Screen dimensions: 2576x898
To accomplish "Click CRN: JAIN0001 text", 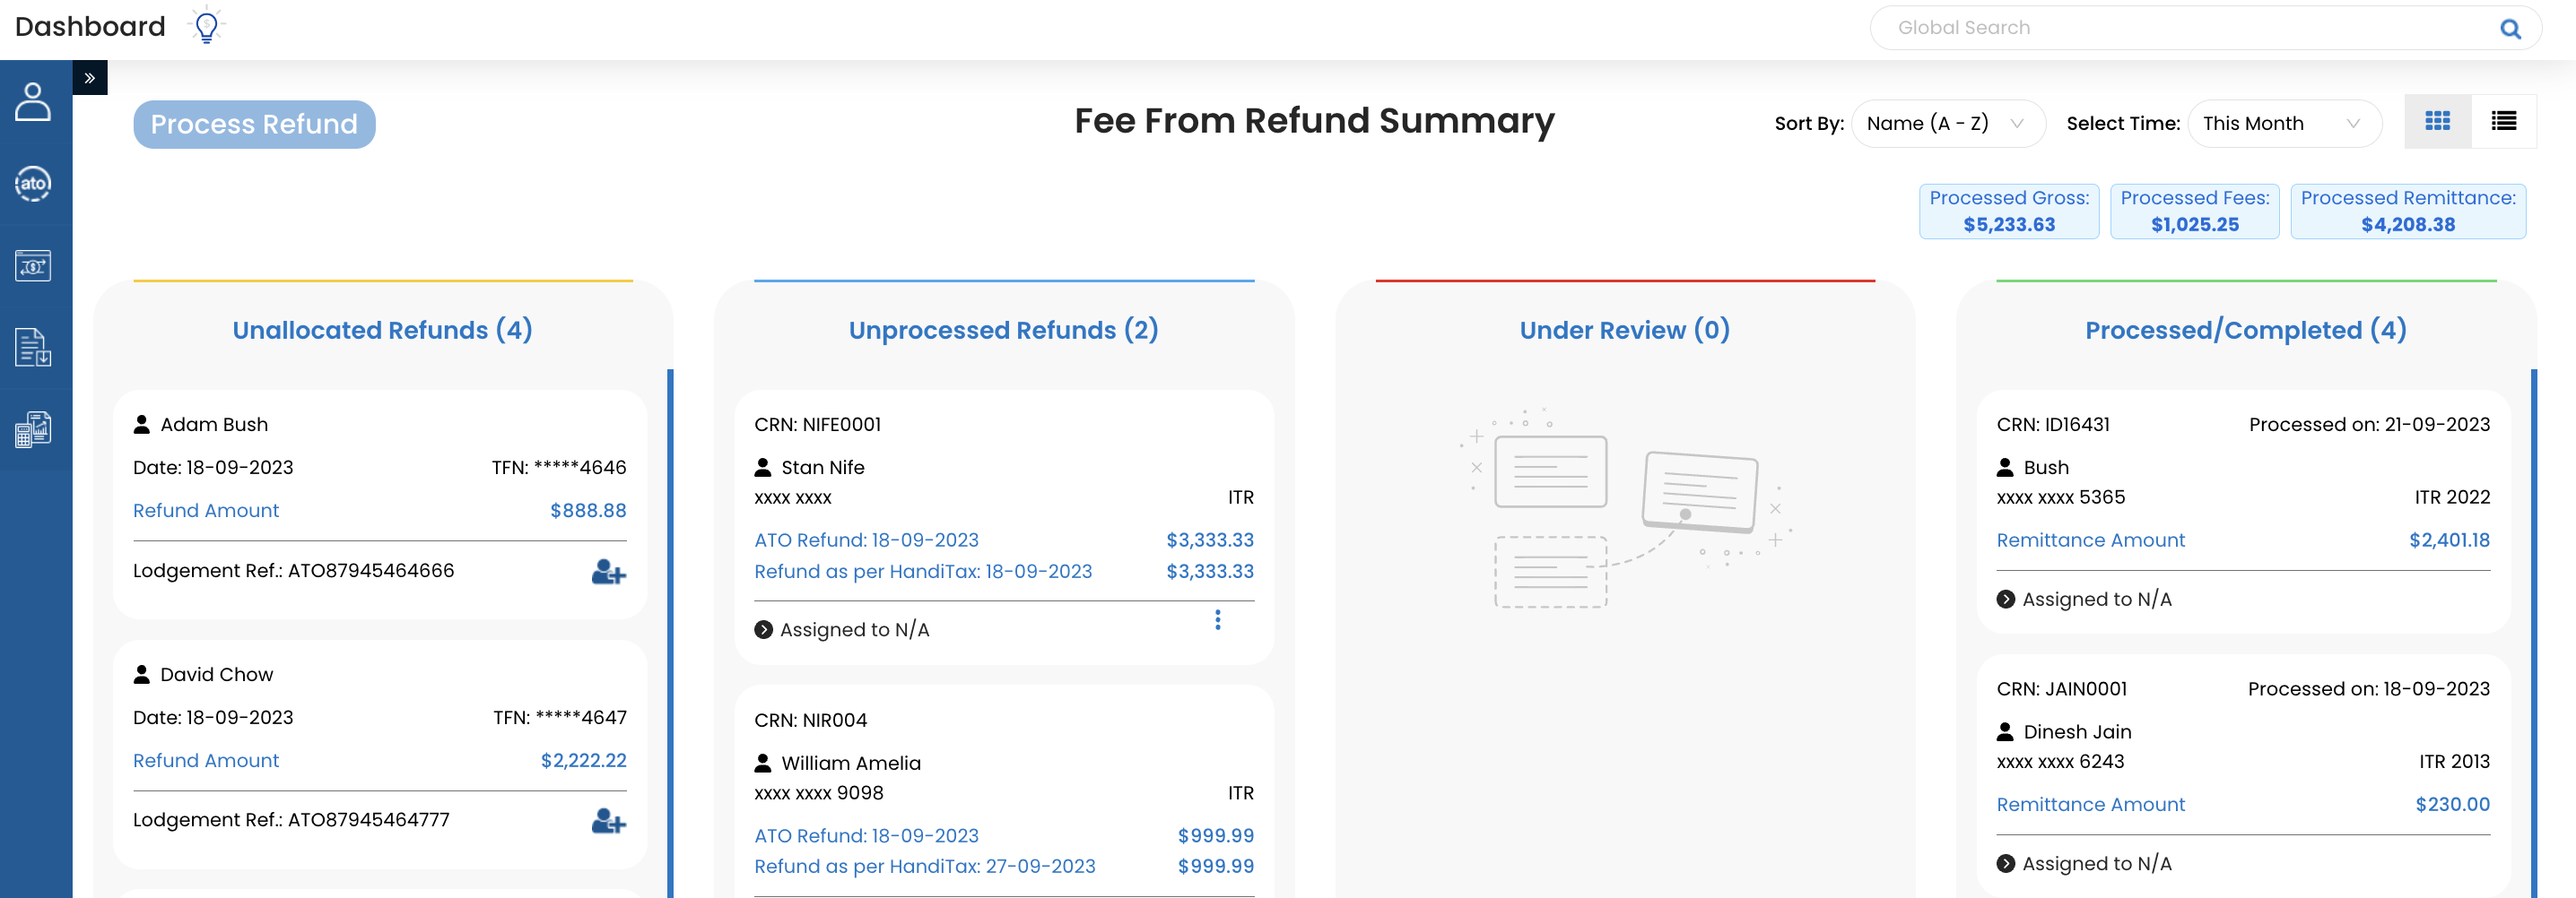I will pyautogui.click(x=2062, y=689).
